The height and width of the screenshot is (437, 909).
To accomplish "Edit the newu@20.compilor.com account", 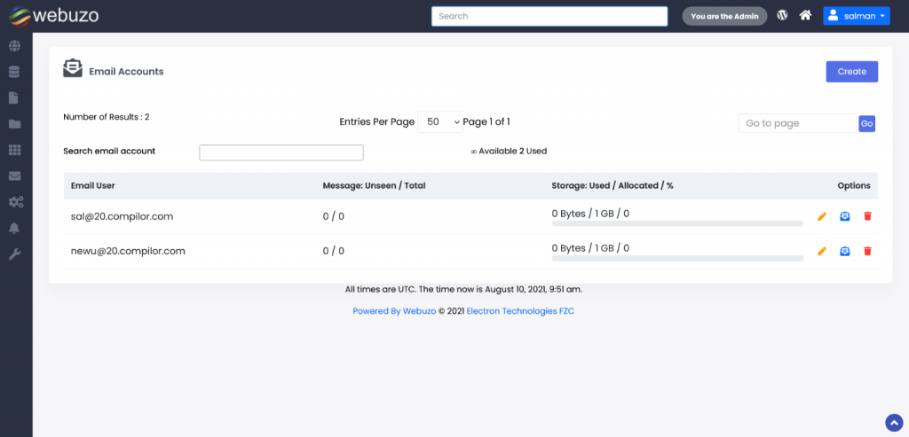I will (x=822, y=252).
